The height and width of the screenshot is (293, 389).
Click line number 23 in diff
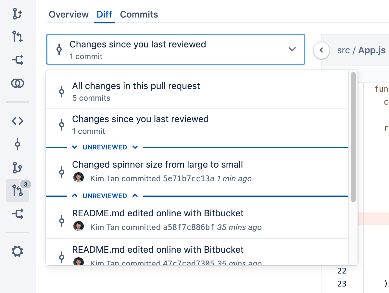click(x=342, y=284)
